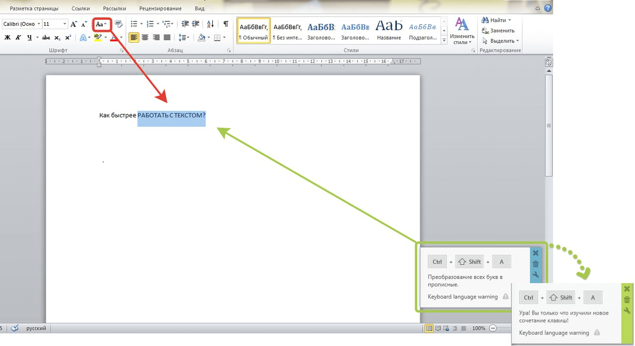Open the Change Case (Aa) menu
Viewport: 635px width, 346px height.
pyautogui.click(x=101, y=24)
